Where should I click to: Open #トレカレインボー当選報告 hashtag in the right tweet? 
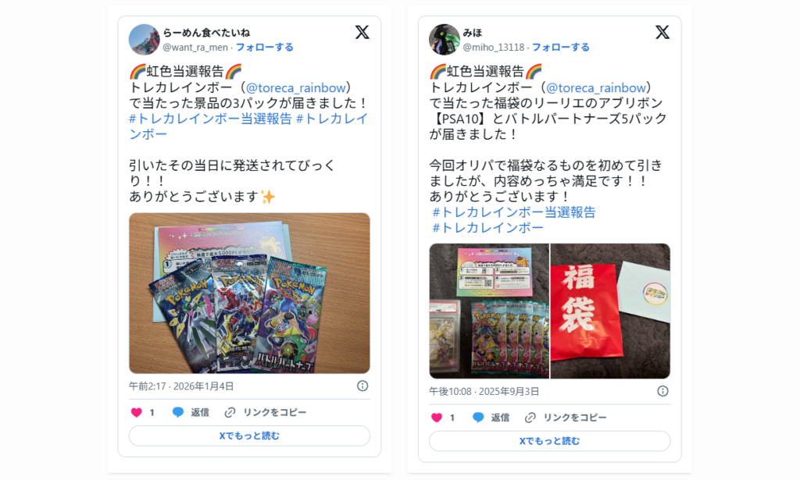(513, 212)
